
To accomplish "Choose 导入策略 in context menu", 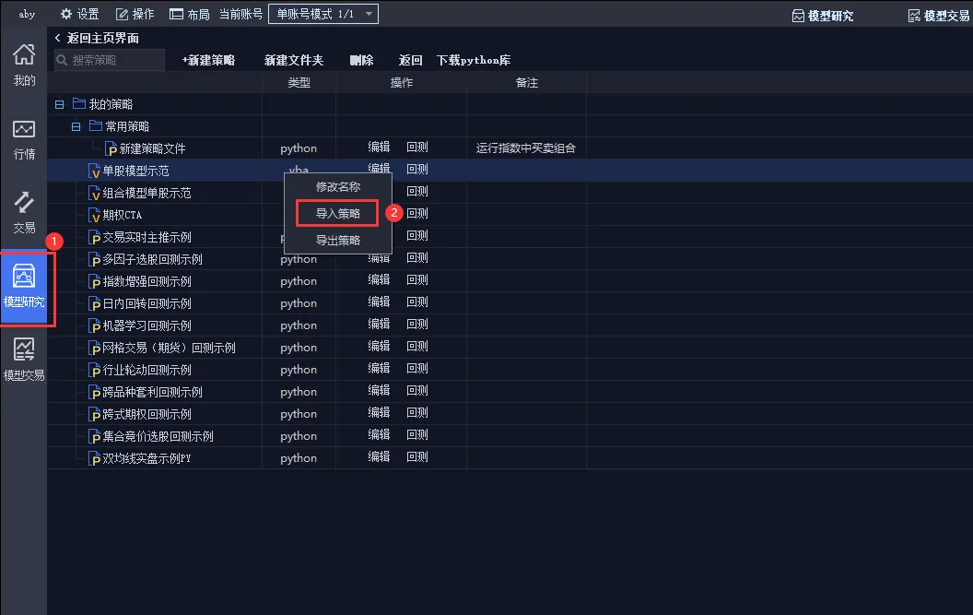I will pyautogui.click(x=337, y=214).
